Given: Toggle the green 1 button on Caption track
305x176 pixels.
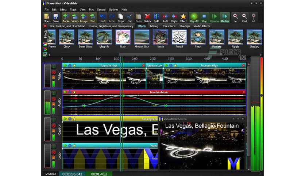Looking at the screenshot, I should coord(54,120).
